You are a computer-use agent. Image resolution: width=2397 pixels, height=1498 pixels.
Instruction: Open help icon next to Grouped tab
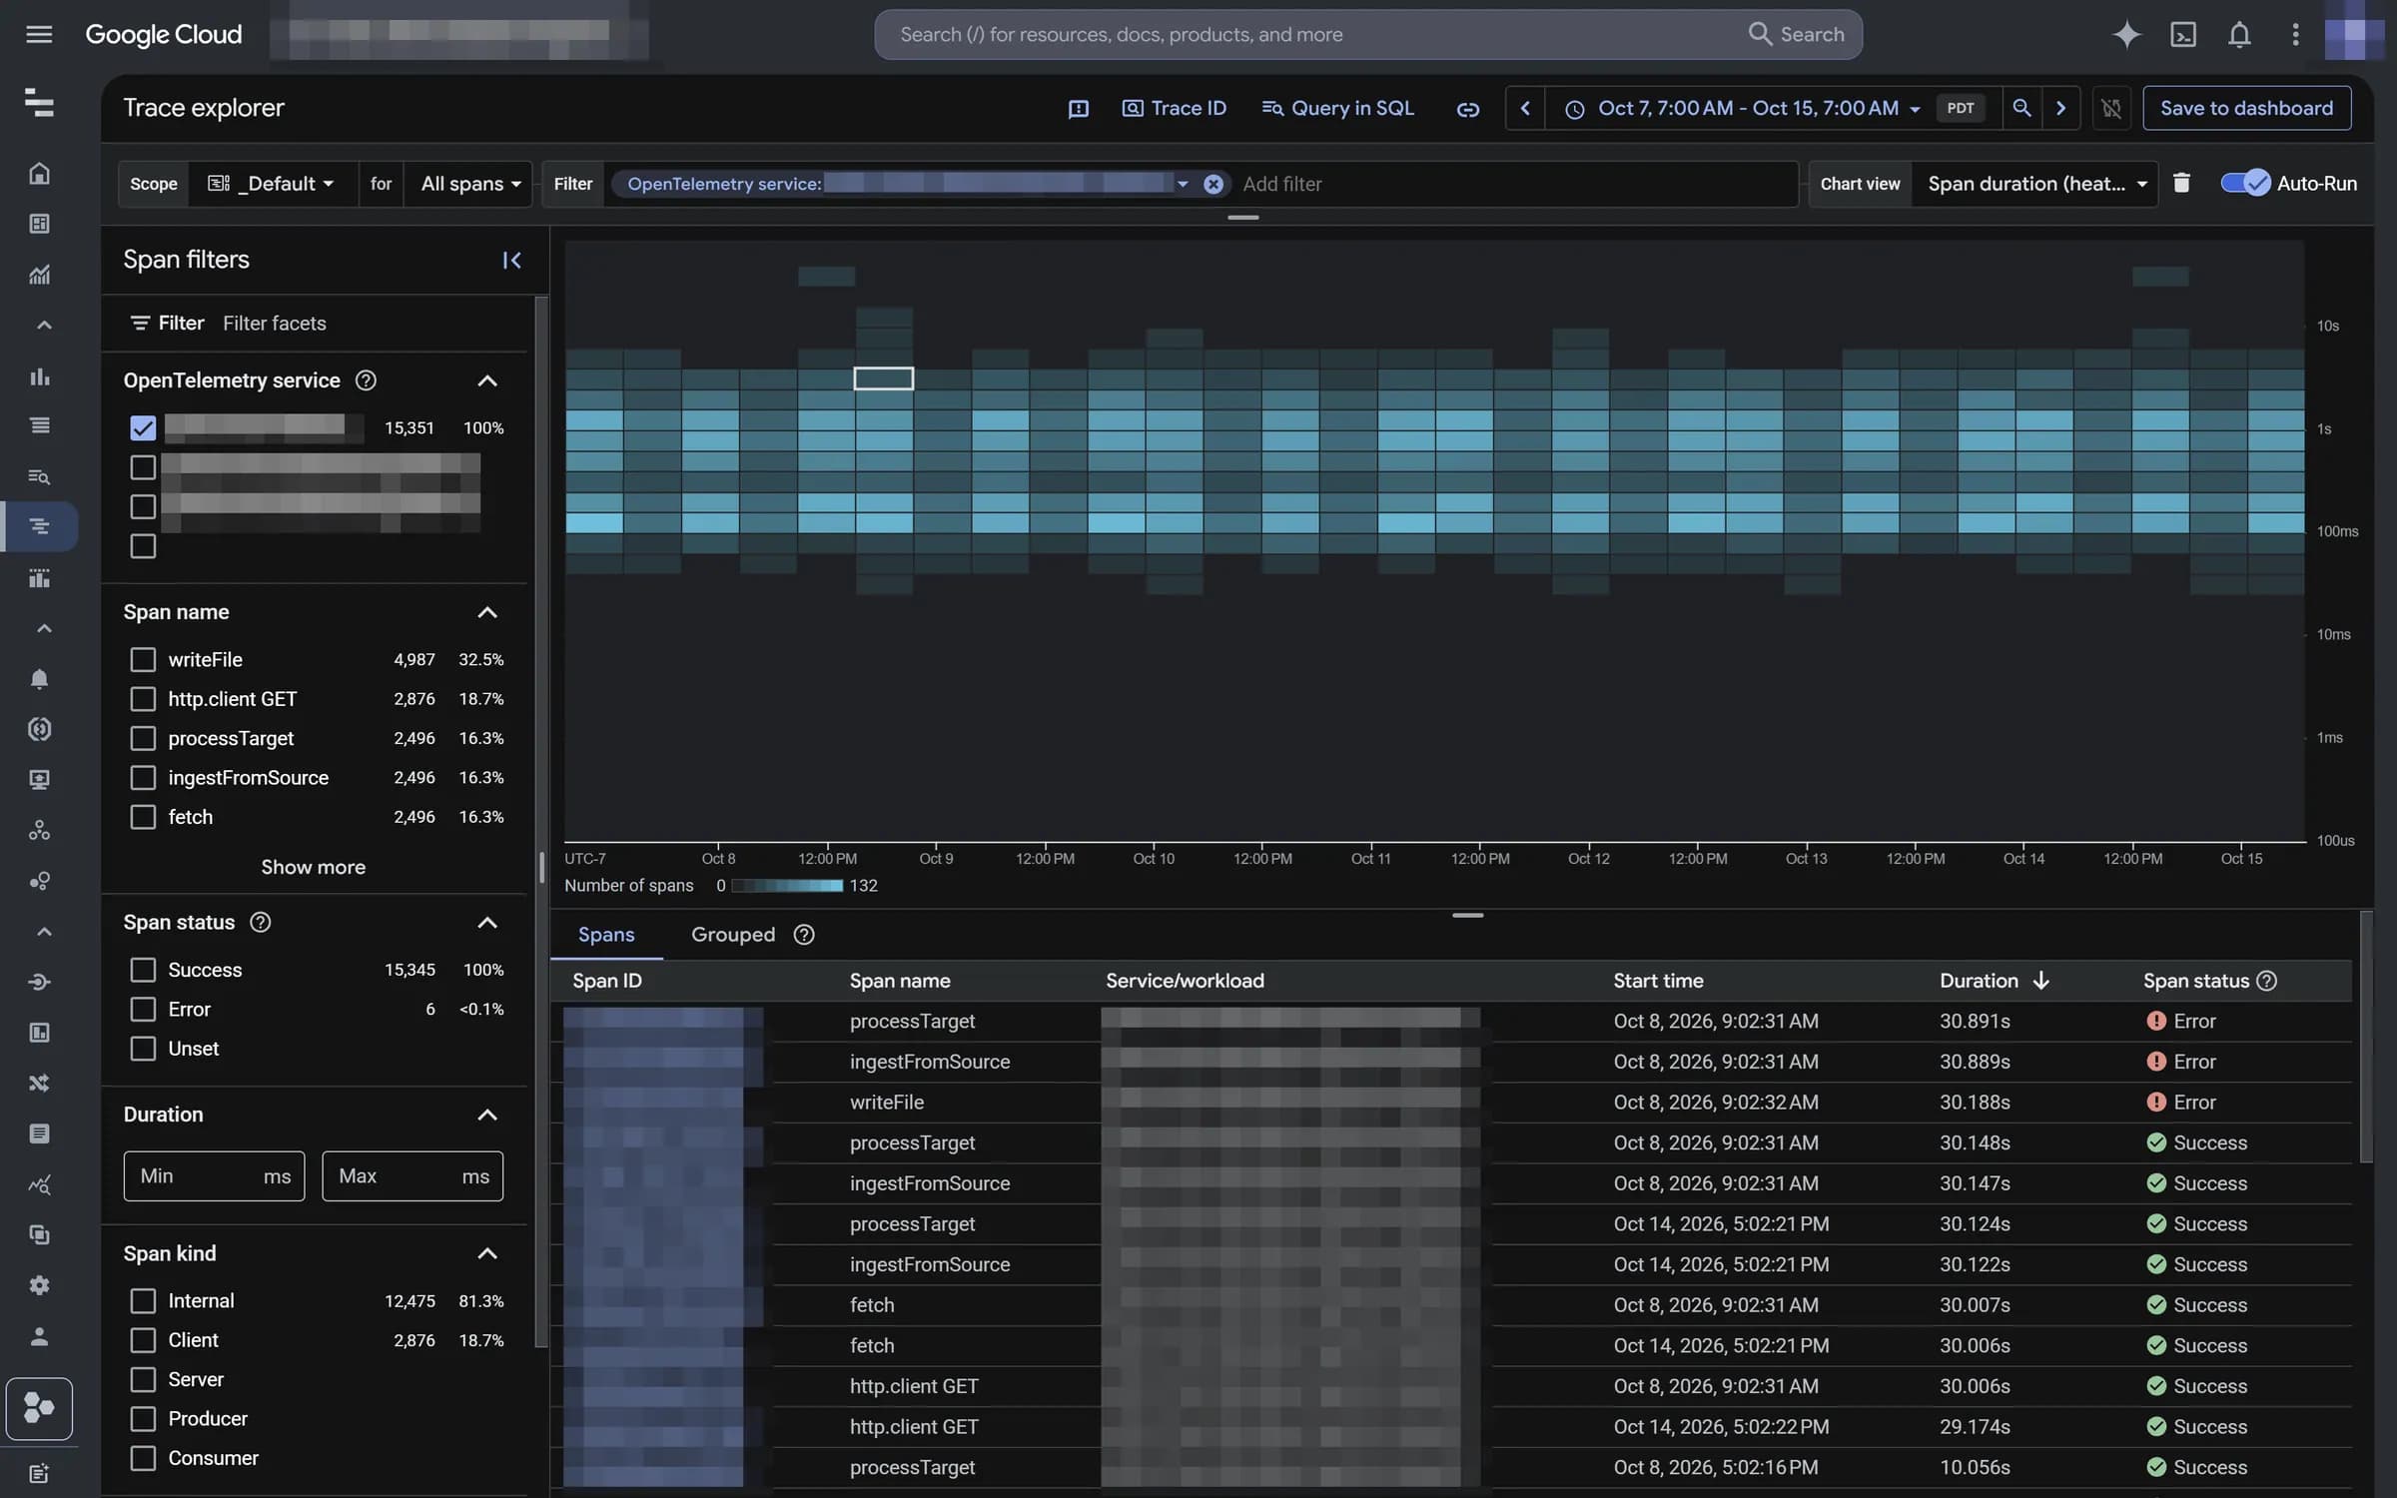click(x=804, y=935)
